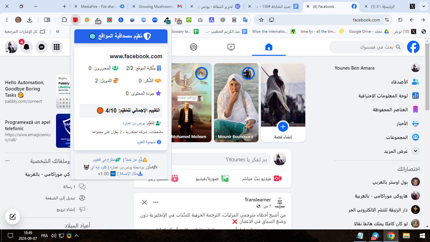Start فيديو بث مباشر from the composer
The image size is (430, 242).
point(263,178)
